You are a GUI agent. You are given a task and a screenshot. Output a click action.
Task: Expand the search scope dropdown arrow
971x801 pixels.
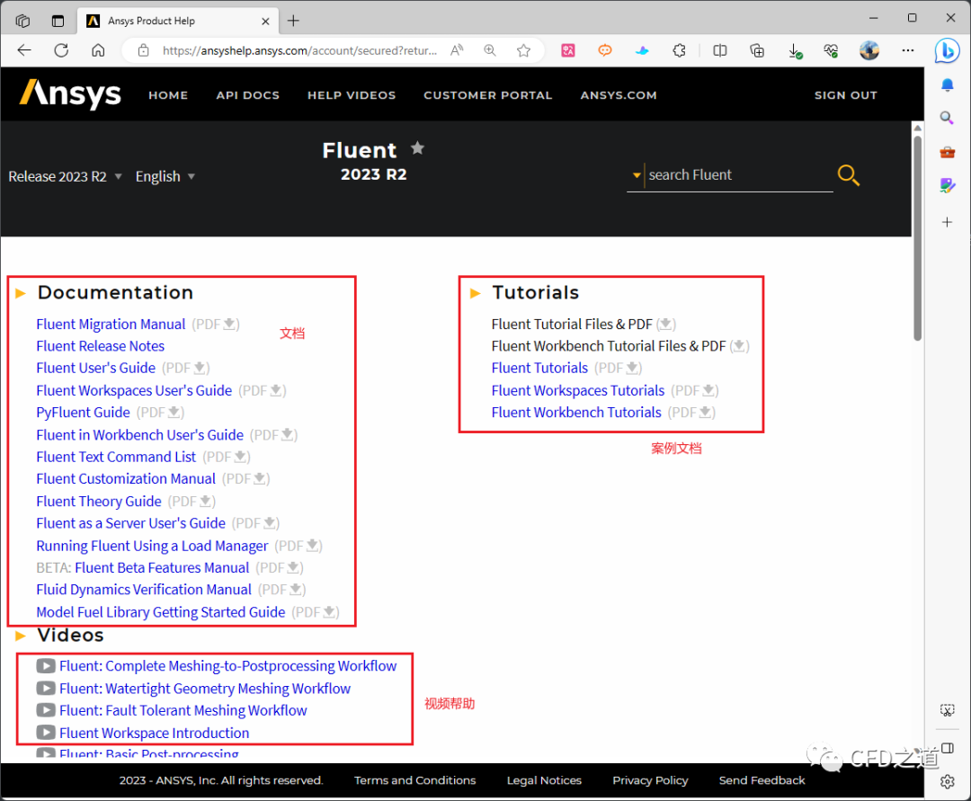click(637, 175)
